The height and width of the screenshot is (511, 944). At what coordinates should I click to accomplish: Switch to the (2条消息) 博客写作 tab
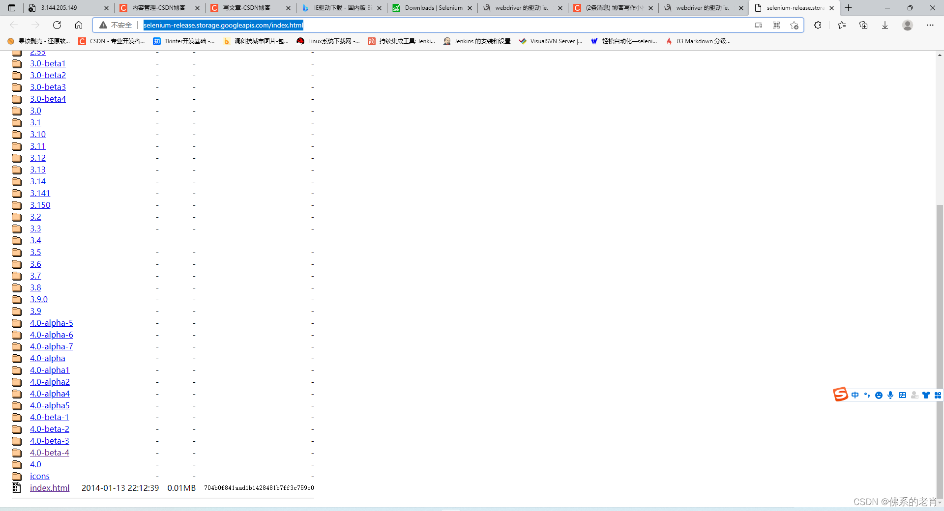pyautogui.click(x=614, y=8)
